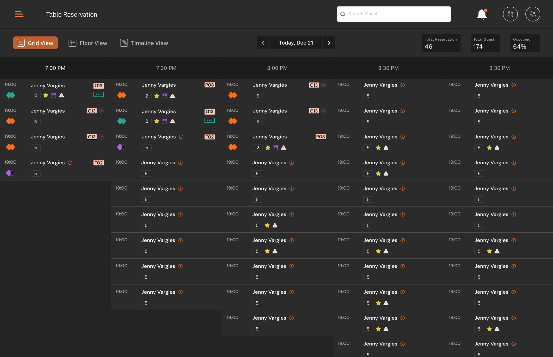Click orange table icon in 8:00 PM PO8 row

click(233, 147)
